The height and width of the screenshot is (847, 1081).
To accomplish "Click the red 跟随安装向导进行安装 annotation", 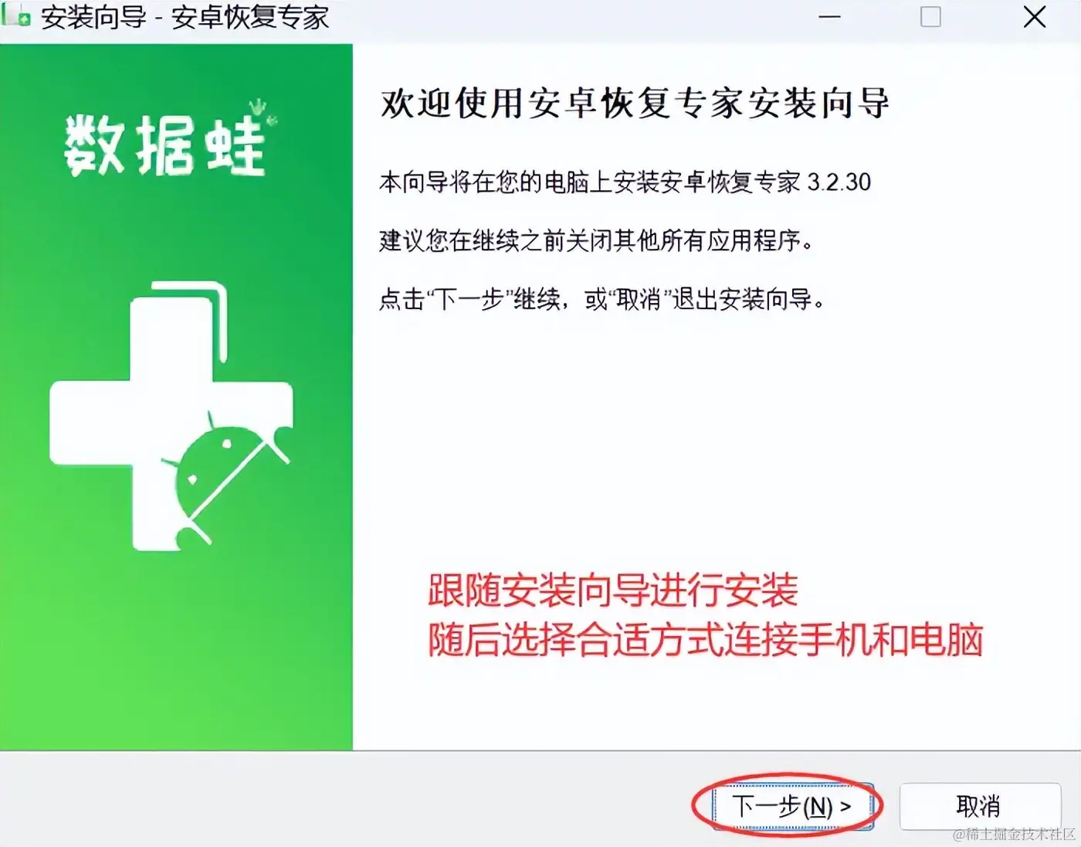I will pos(613,591).
